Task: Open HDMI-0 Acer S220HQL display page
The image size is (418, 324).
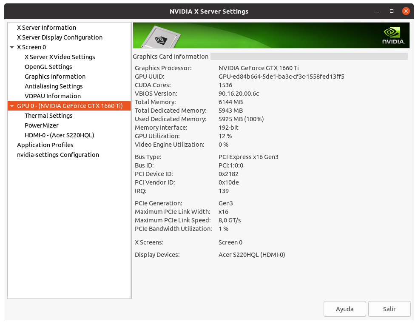Action: (x=60, y=135)
